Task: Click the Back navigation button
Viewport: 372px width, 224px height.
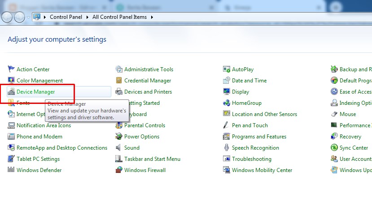Action: (x=7, y=17)
